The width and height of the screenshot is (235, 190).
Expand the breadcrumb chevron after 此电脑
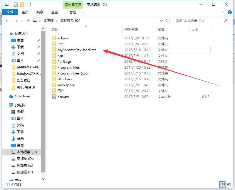(57, 21)
